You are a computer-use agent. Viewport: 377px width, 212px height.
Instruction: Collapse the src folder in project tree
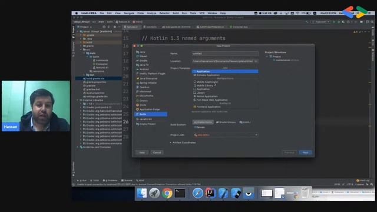pyautogui.click(x=81, y=49)
